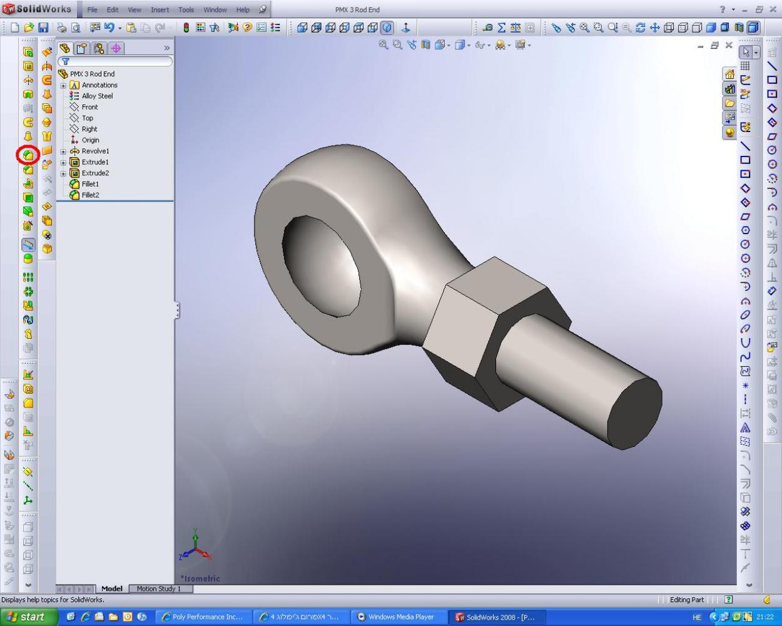Viewport: 782px width, 626px height.
Task: Toggle the isometric view button
Action: coord(387,28)
